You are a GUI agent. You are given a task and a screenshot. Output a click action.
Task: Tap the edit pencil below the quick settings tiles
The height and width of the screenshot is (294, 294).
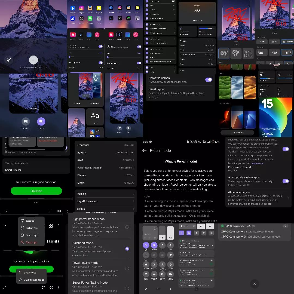tap(146, 289)
